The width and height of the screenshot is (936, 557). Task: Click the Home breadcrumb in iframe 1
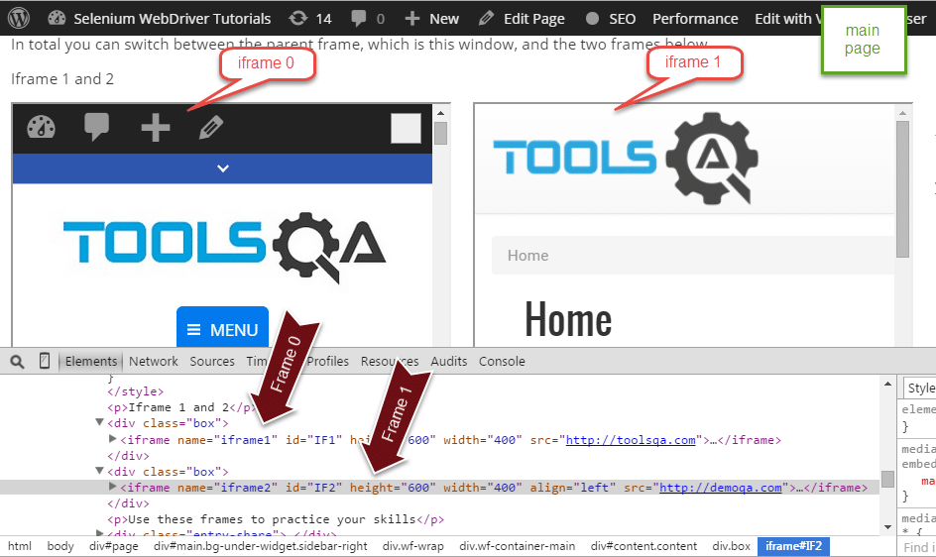(527, 256)
